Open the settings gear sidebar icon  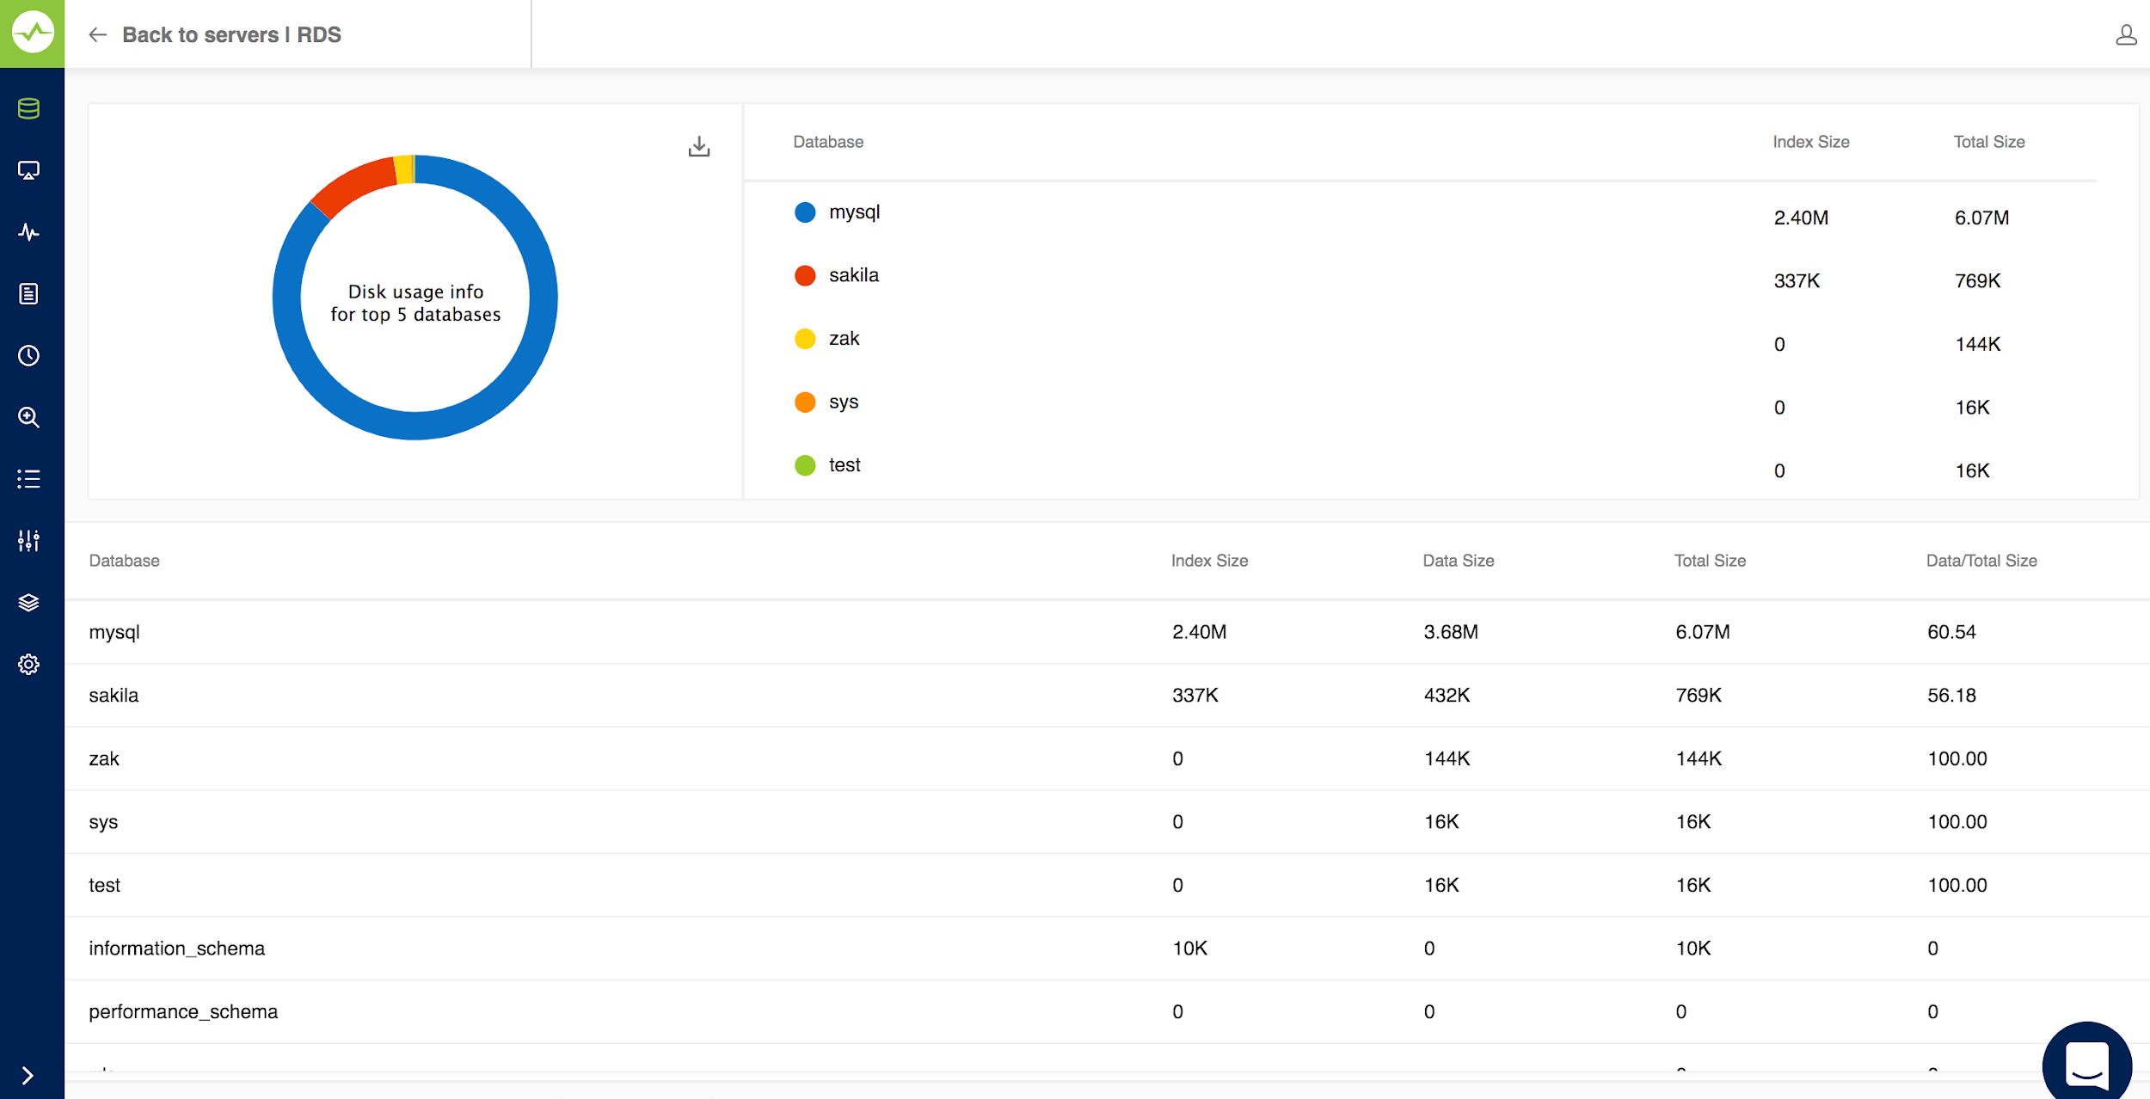click(28, 665)
